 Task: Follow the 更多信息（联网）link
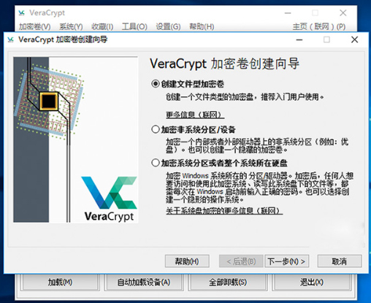(195, 115)
